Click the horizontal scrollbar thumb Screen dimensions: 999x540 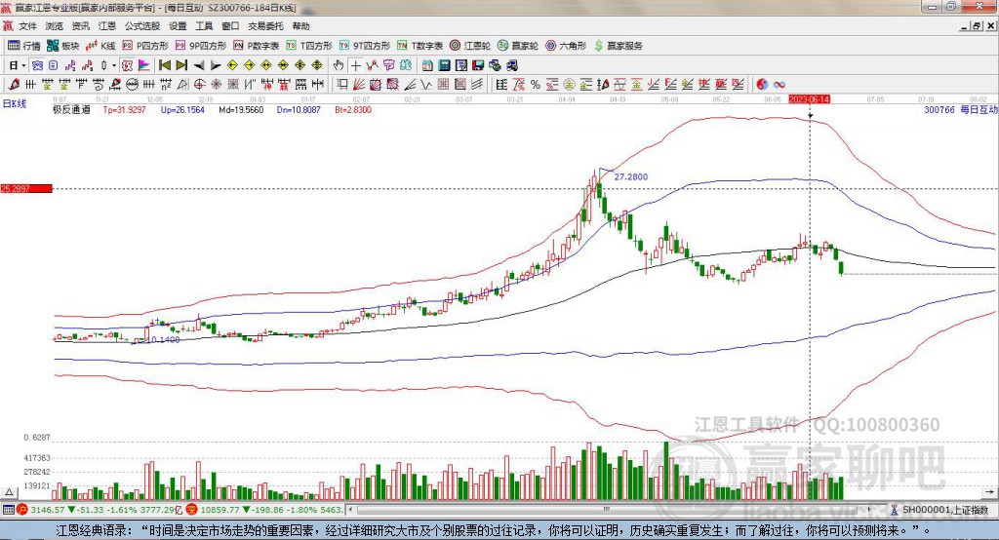607,510
